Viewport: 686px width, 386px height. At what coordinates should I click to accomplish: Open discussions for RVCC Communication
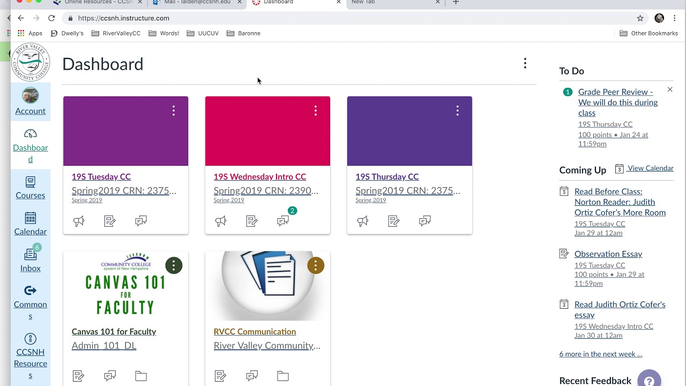(252, 376)
